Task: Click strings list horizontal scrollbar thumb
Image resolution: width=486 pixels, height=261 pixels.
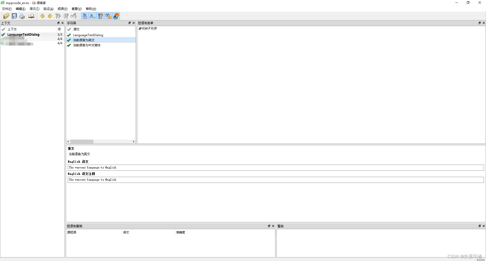Action: tap(82, 142)
